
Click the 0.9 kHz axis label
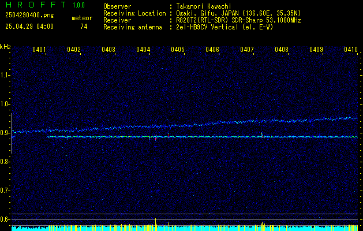click(5, 133)
